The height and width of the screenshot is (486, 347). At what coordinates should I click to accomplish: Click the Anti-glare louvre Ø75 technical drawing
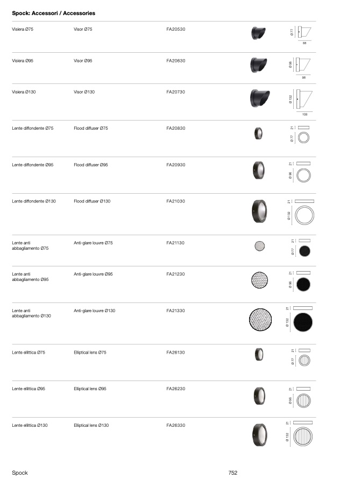point(301,248)
